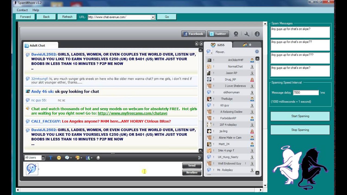
Task: Click the Back navigation button
Action: click(x=46, y=17)
